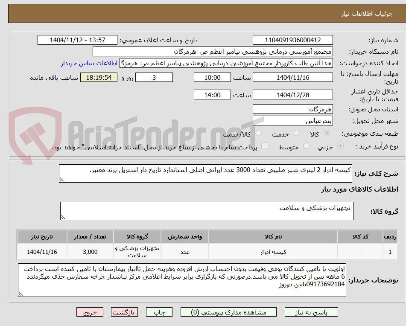Viewport: 406px width, 326px height.
Task: Click the کیسه ادرار item name cell
Action: (x=273, y=252)
